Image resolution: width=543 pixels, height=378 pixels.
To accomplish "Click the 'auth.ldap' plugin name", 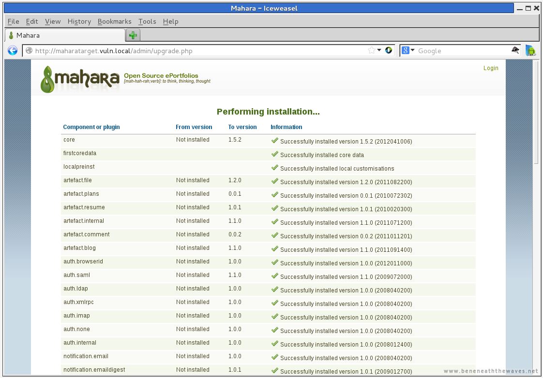I will point(75,289).
